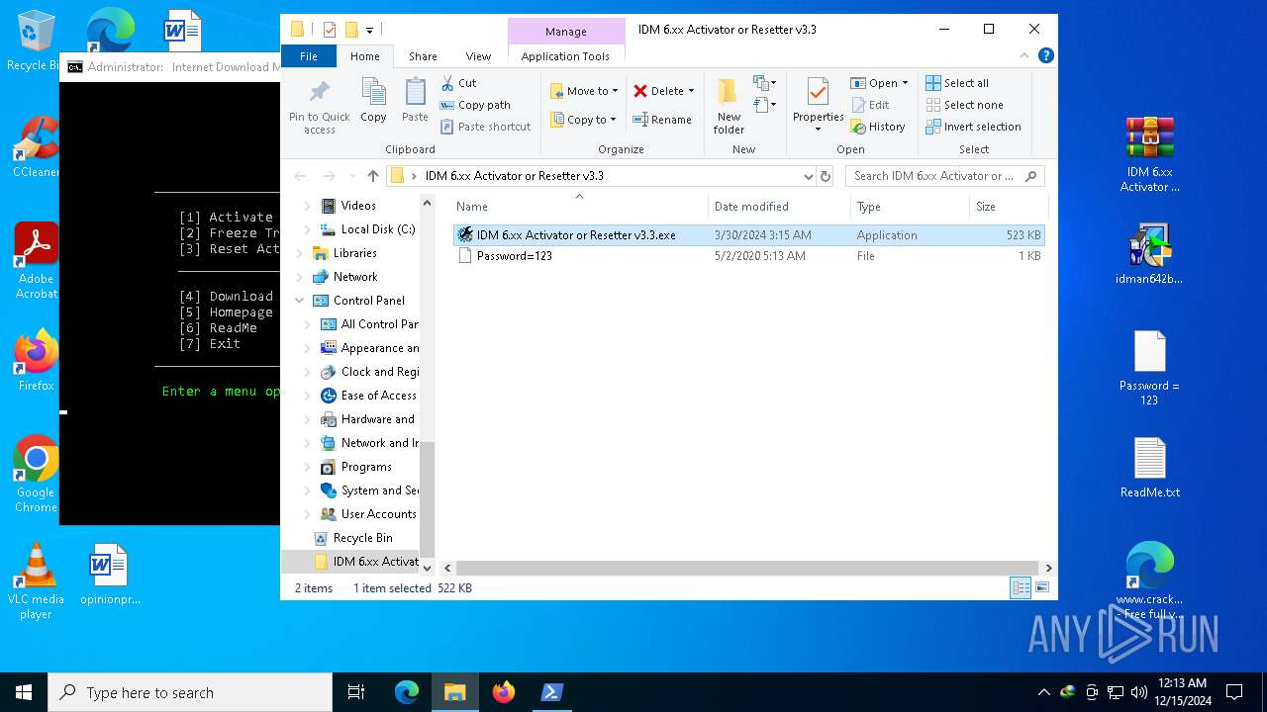Expand Libraries tree node

tap(300, 253)
